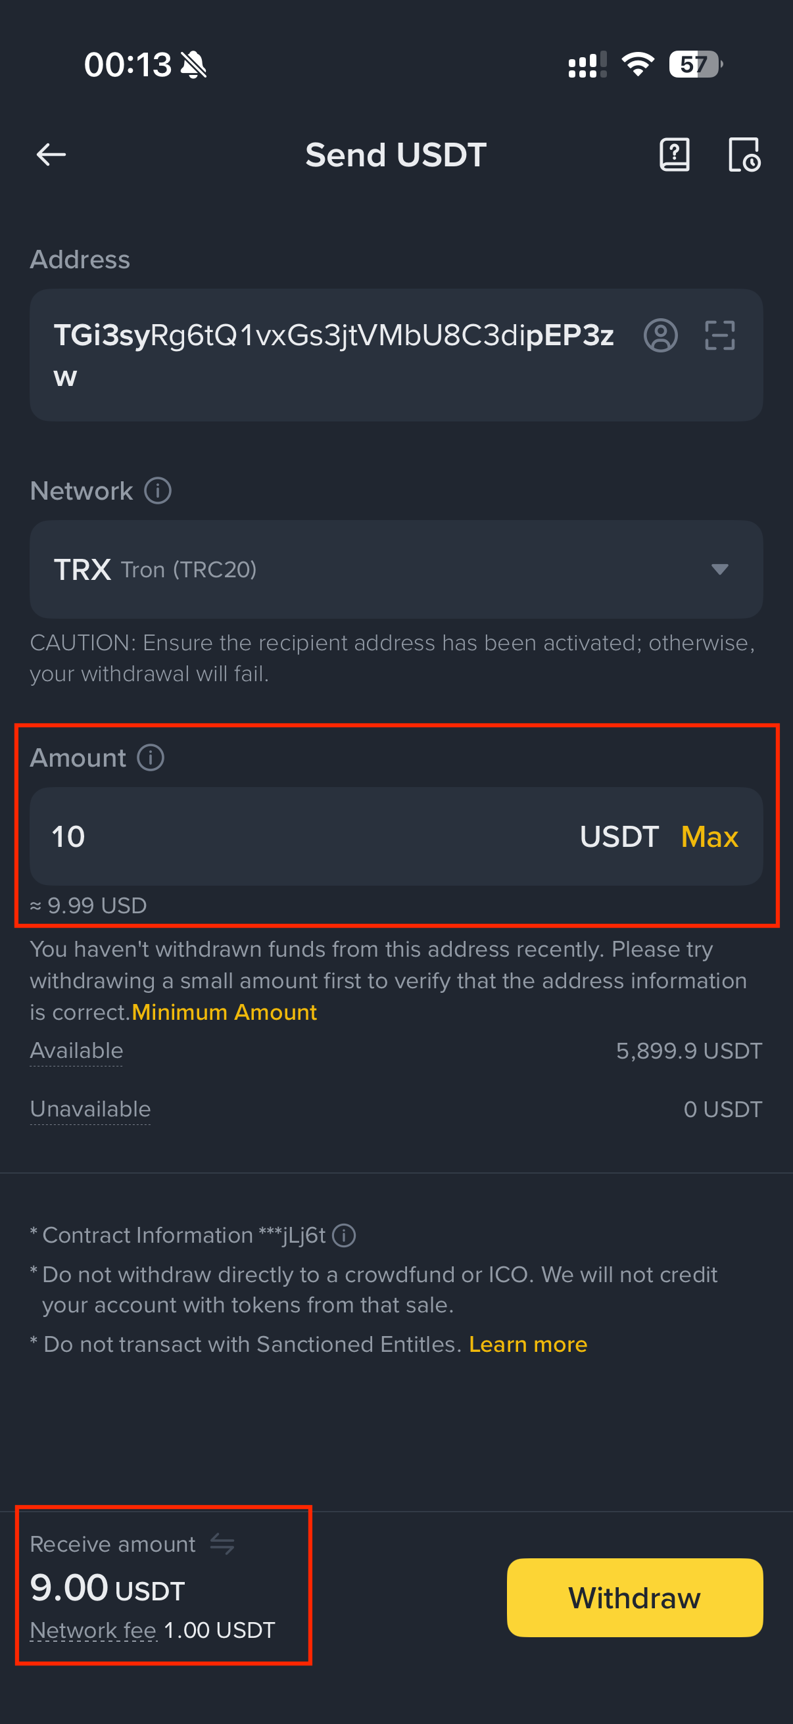Open the Minimum Amount link
The image size is (793, 1724).
pyautogui.click(x=224, y=1012)
